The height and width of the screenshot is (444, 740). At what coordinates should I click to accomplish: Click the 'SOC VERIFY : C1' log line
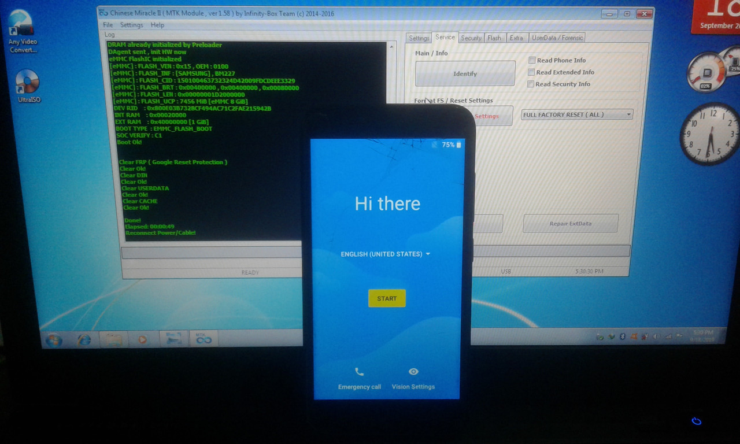tap(139, 135)
